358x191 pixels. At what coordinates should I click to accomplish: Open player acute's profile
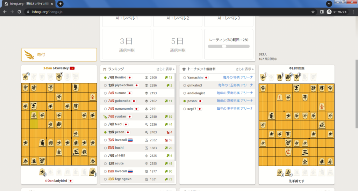point(116,163)
